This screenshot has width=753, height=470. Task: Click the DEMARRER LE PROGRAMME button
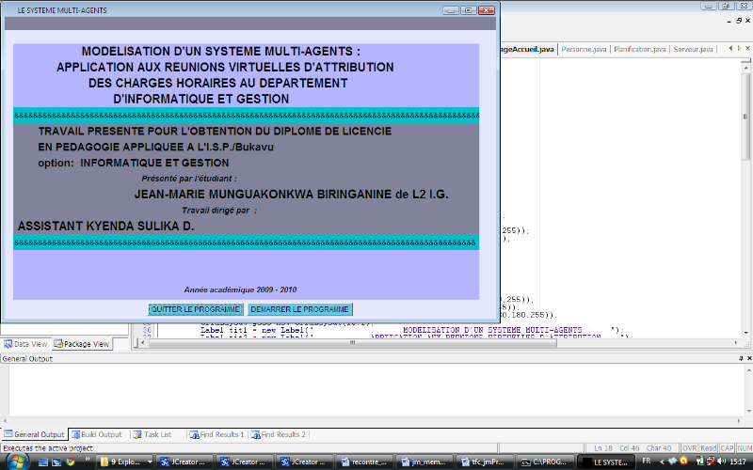coord(299,309)
